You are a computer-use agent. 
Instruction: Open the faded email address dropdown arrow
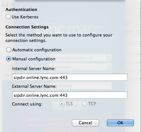109,58
